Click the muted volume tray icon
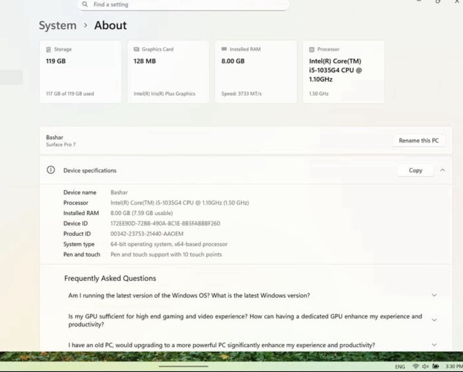The image size is (463, 372). pos(426,366)
